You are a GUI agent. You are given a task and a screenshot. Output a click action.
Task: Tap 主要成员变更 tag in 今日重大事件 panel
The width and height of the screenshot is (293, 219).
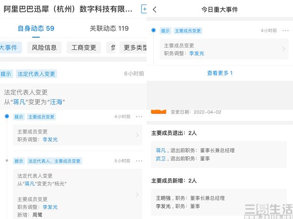click(188, 31)
